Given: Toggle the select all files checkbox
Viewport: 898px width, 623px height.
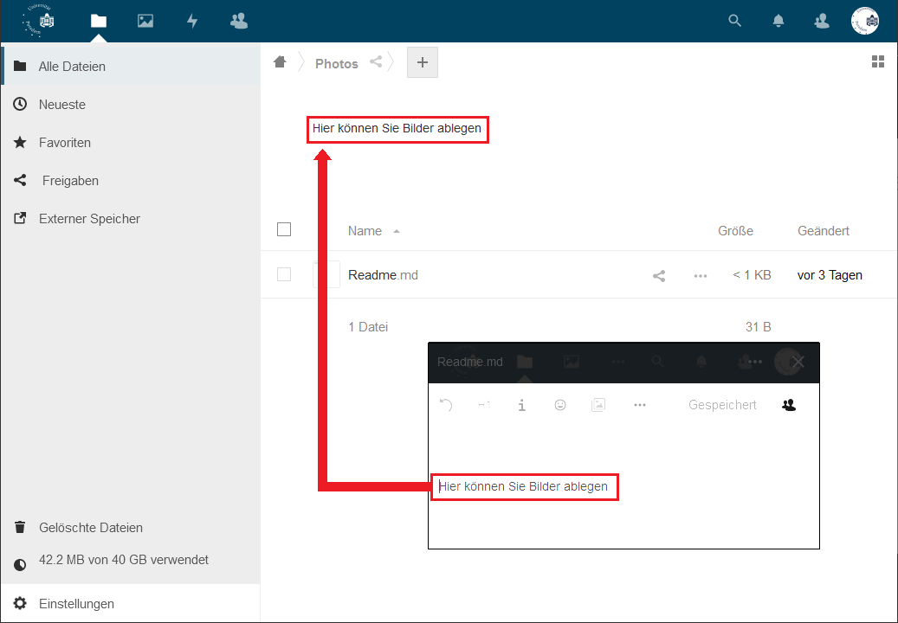Looking at the screenshot, I should pos(284,229).
